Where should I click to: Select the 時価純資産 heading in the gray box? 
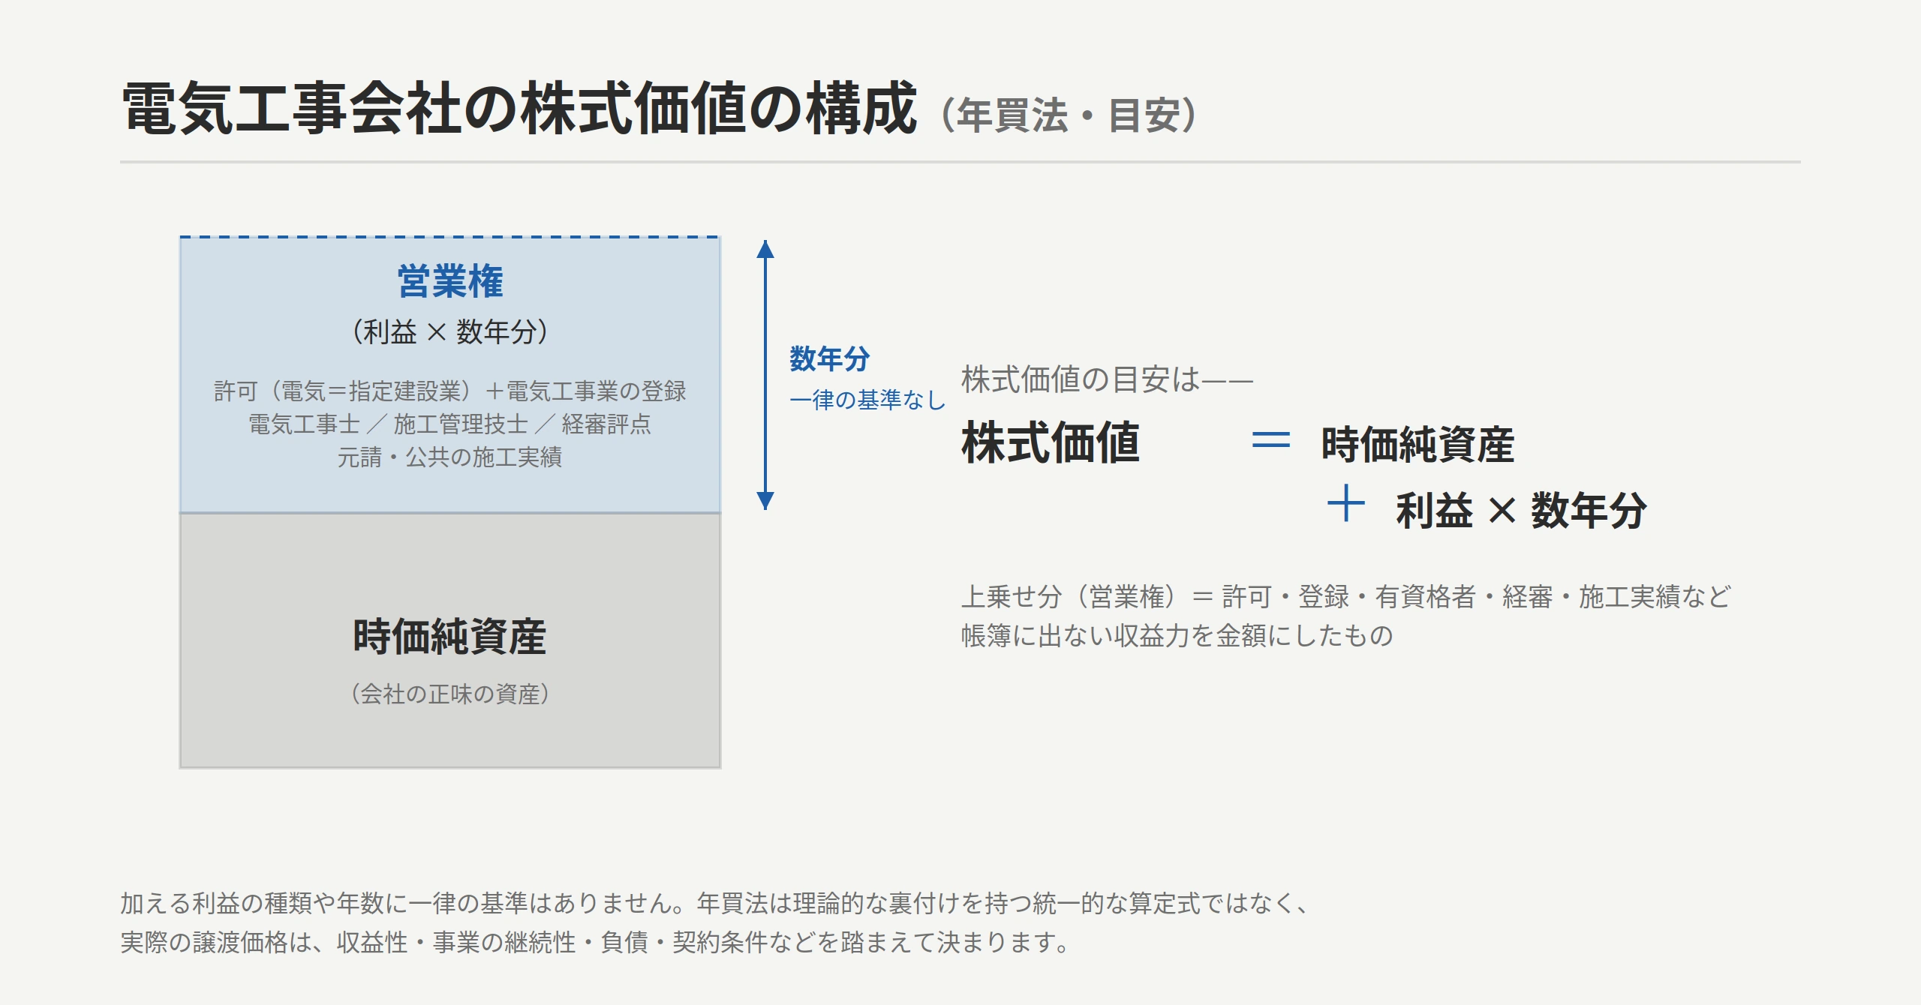pyautogui.click(x=450, y=637)
